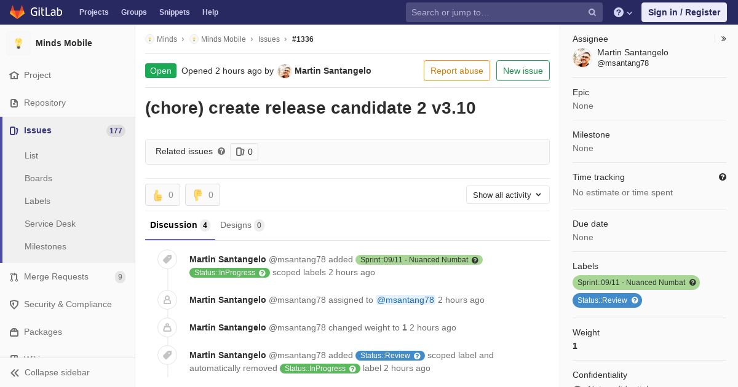Image resolution: width=738 pixels, height=387 pixels.
Task: Click the Time tracking help icon
Action: coord(723,177)
